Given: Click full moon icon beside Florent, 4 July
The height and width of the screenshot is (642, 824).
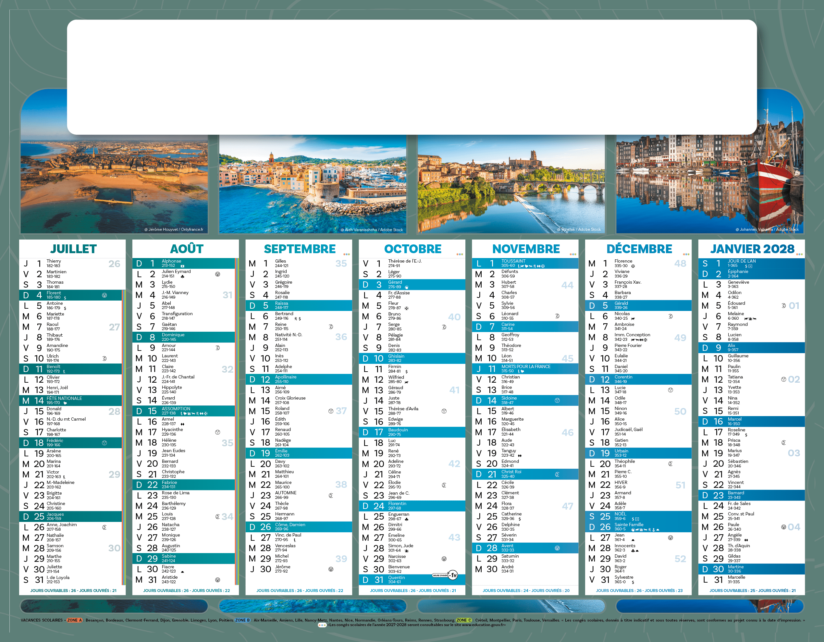Looking at the screenshot, I should click(x=105, y=295).
